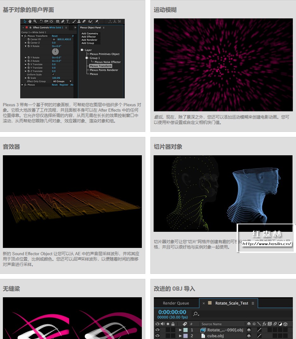Toggle the lock icon in Effect Controls
This screenshot has height=339, width=296.
[x=30, y=28]
